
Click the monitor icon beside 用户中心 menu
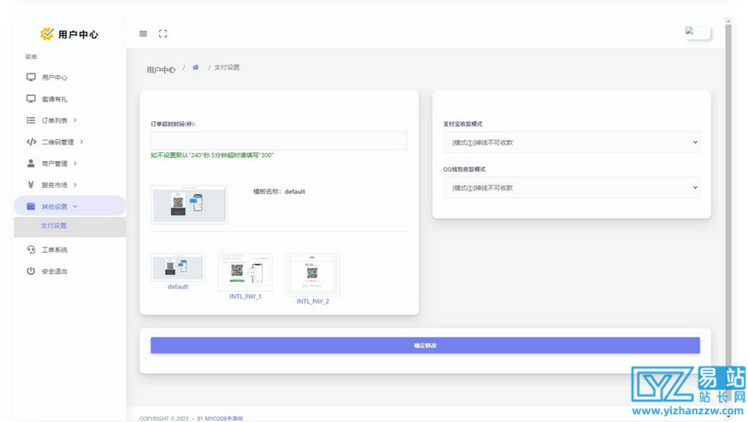pos(31,77)
